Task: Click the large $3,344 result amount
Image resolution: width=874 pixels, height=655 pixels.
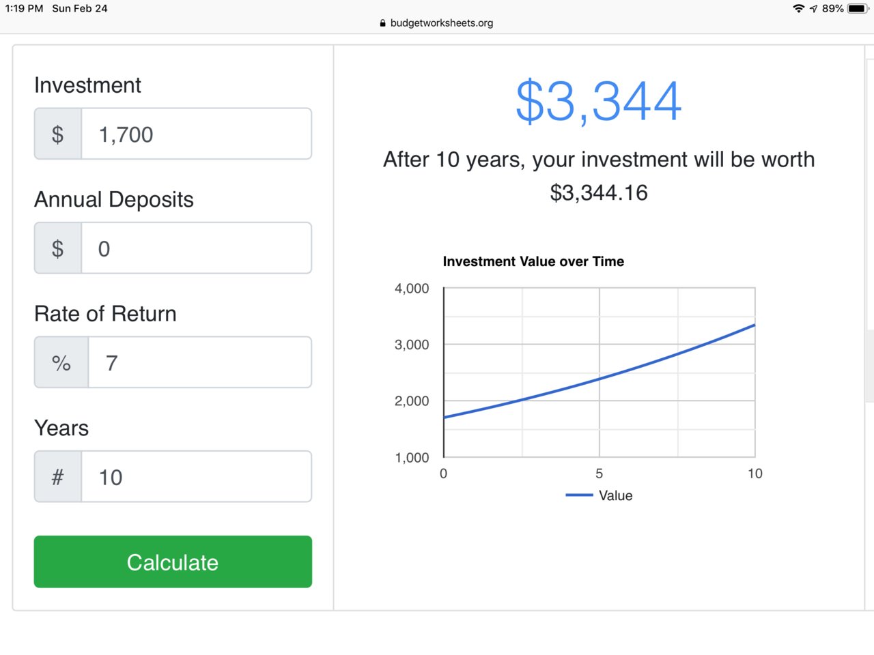Action: 599,102
